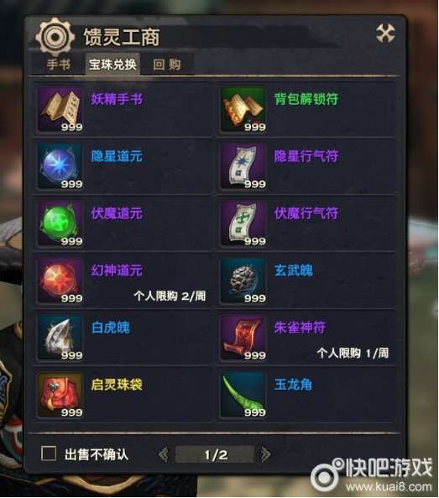Screen dimensions: 439x498
Task: Click the 伏魔行气符 item name
Action: coord(306,213)
